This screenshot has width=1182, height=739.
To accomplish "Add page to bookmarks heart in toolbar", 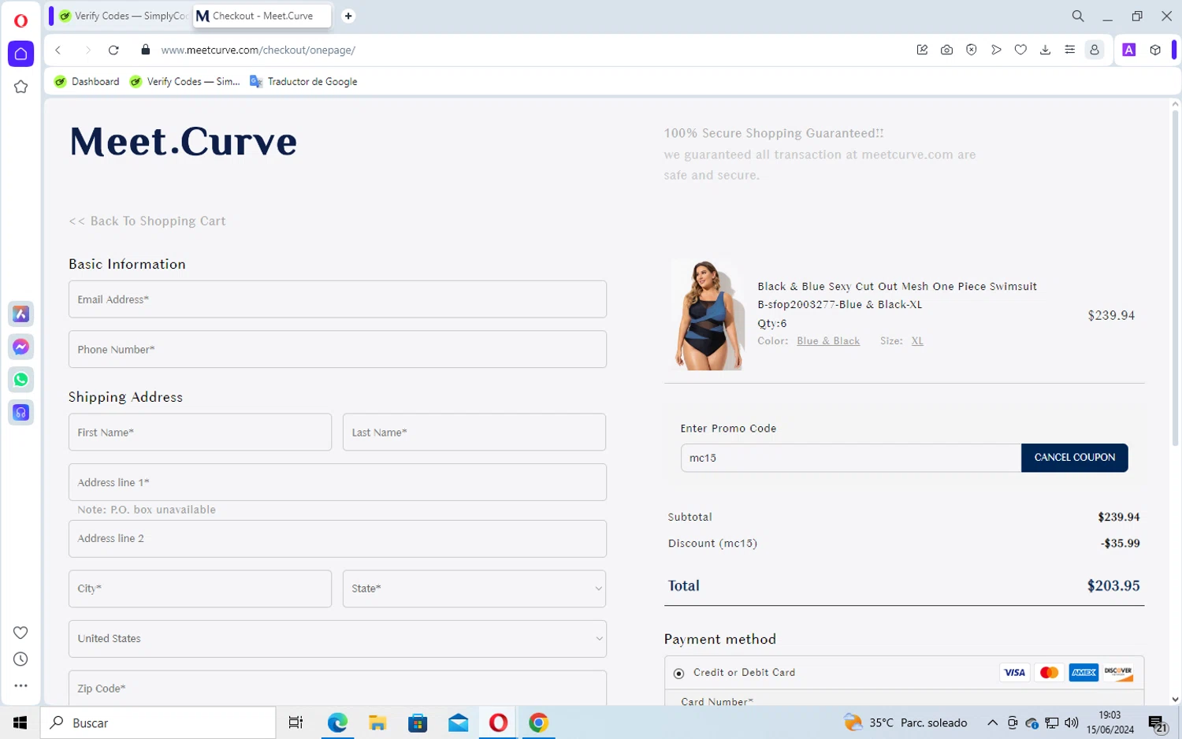I will click(1020, 50).
